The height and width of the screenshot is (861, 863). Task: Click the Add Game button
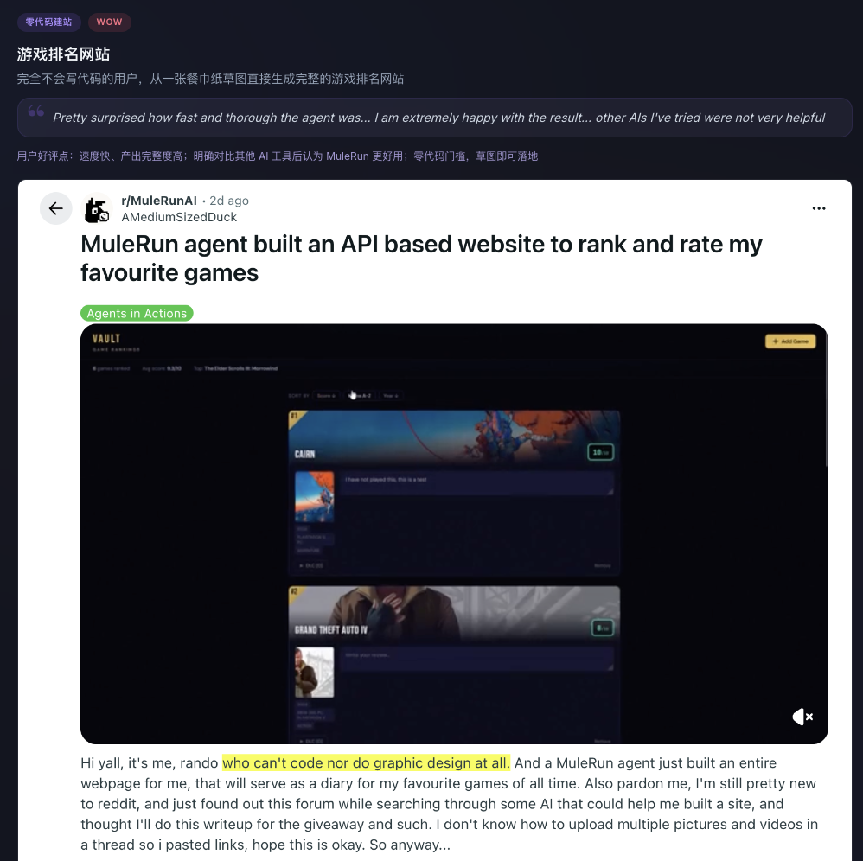coord(790,341)
